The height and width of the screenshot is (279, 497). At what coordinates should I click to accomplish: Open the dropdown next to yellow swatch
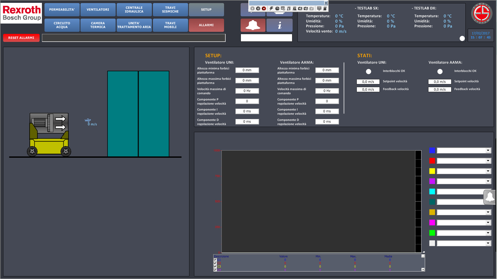[x=488, y=171]
